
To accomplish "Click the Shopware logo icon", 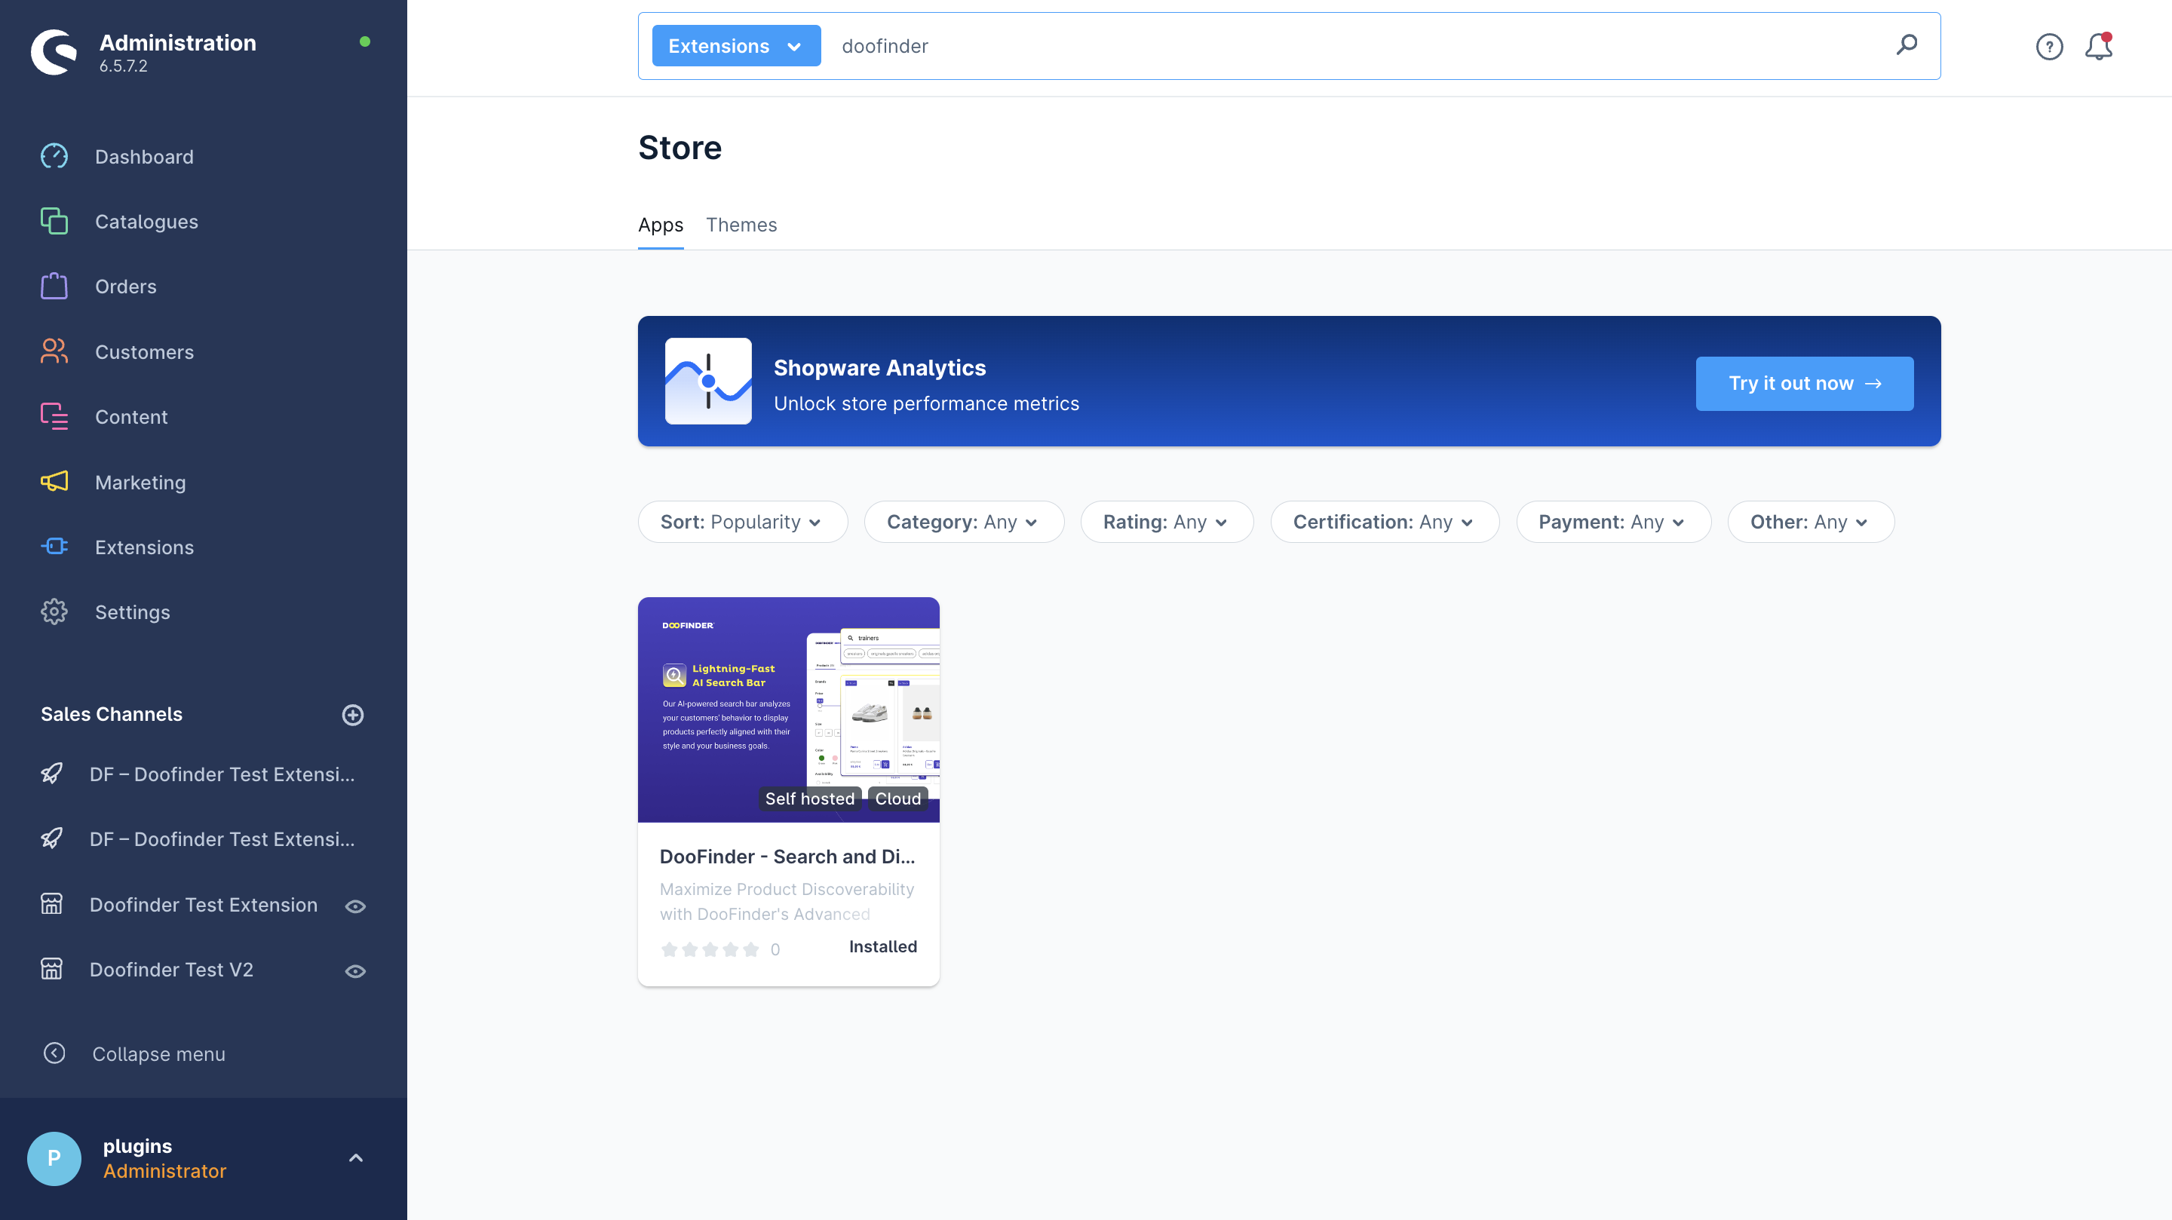I will point(54,52).
